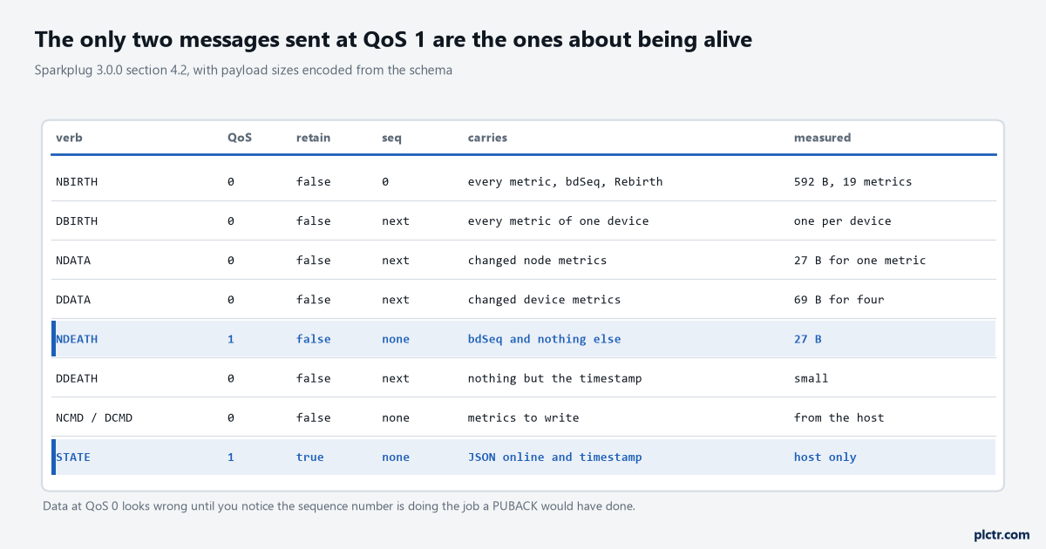Image resolution: width=1046 pixels, height=549 pixels.
Task: Open the plctr.com link
Action: pos(1002,534)
